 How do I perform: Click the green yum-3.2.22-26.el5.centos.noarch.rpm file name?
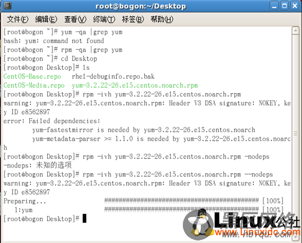pos(135,85)
